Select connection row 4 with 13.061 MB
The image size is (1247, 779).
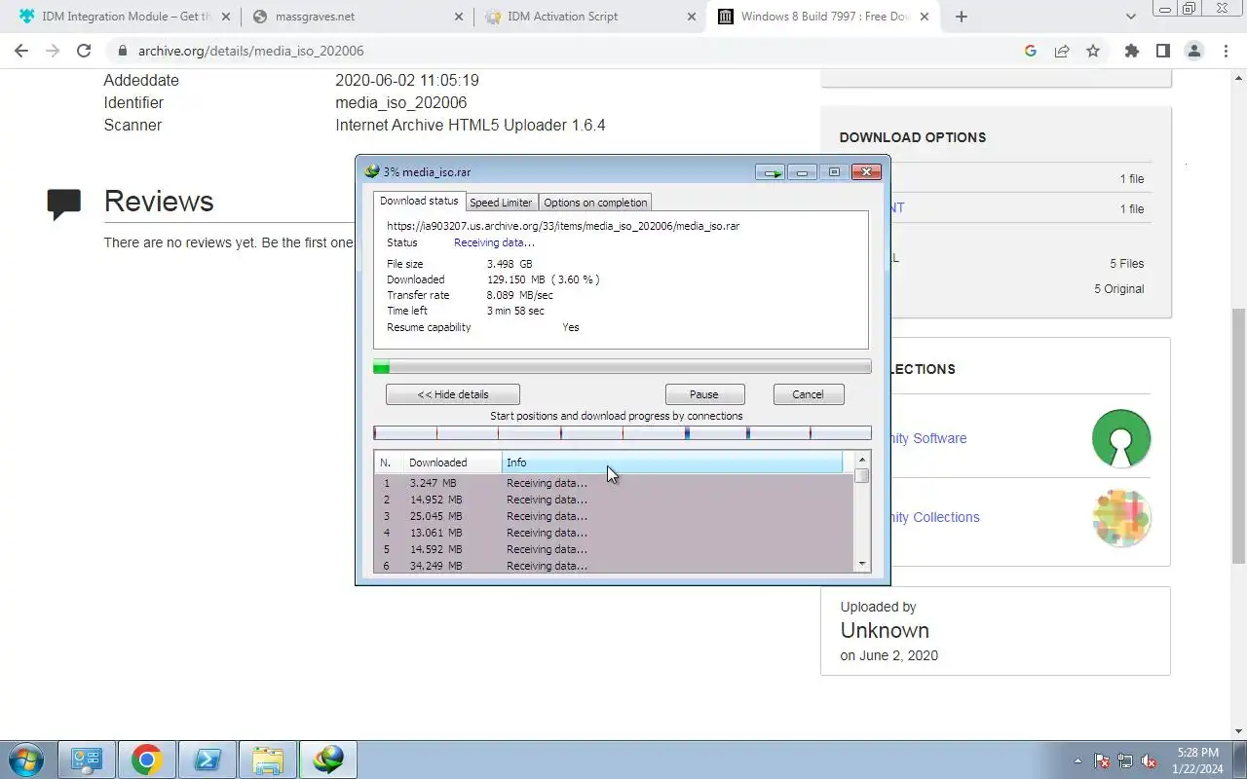[614, 533]
